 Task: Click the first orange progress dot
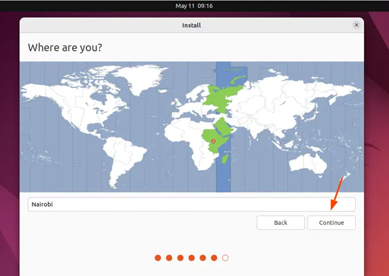(x=158, y=257)
